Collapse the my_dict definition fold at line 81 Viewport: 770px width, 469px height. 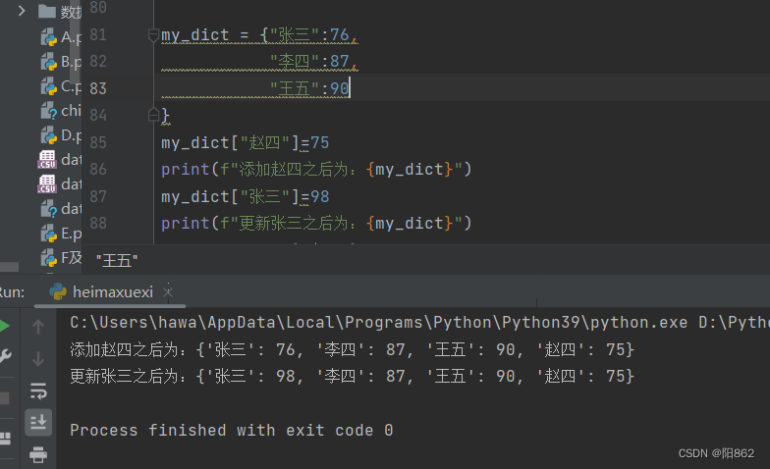(x=152, y=35)
